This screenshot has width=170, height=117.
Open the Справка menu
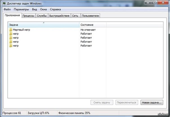point(55,9)
